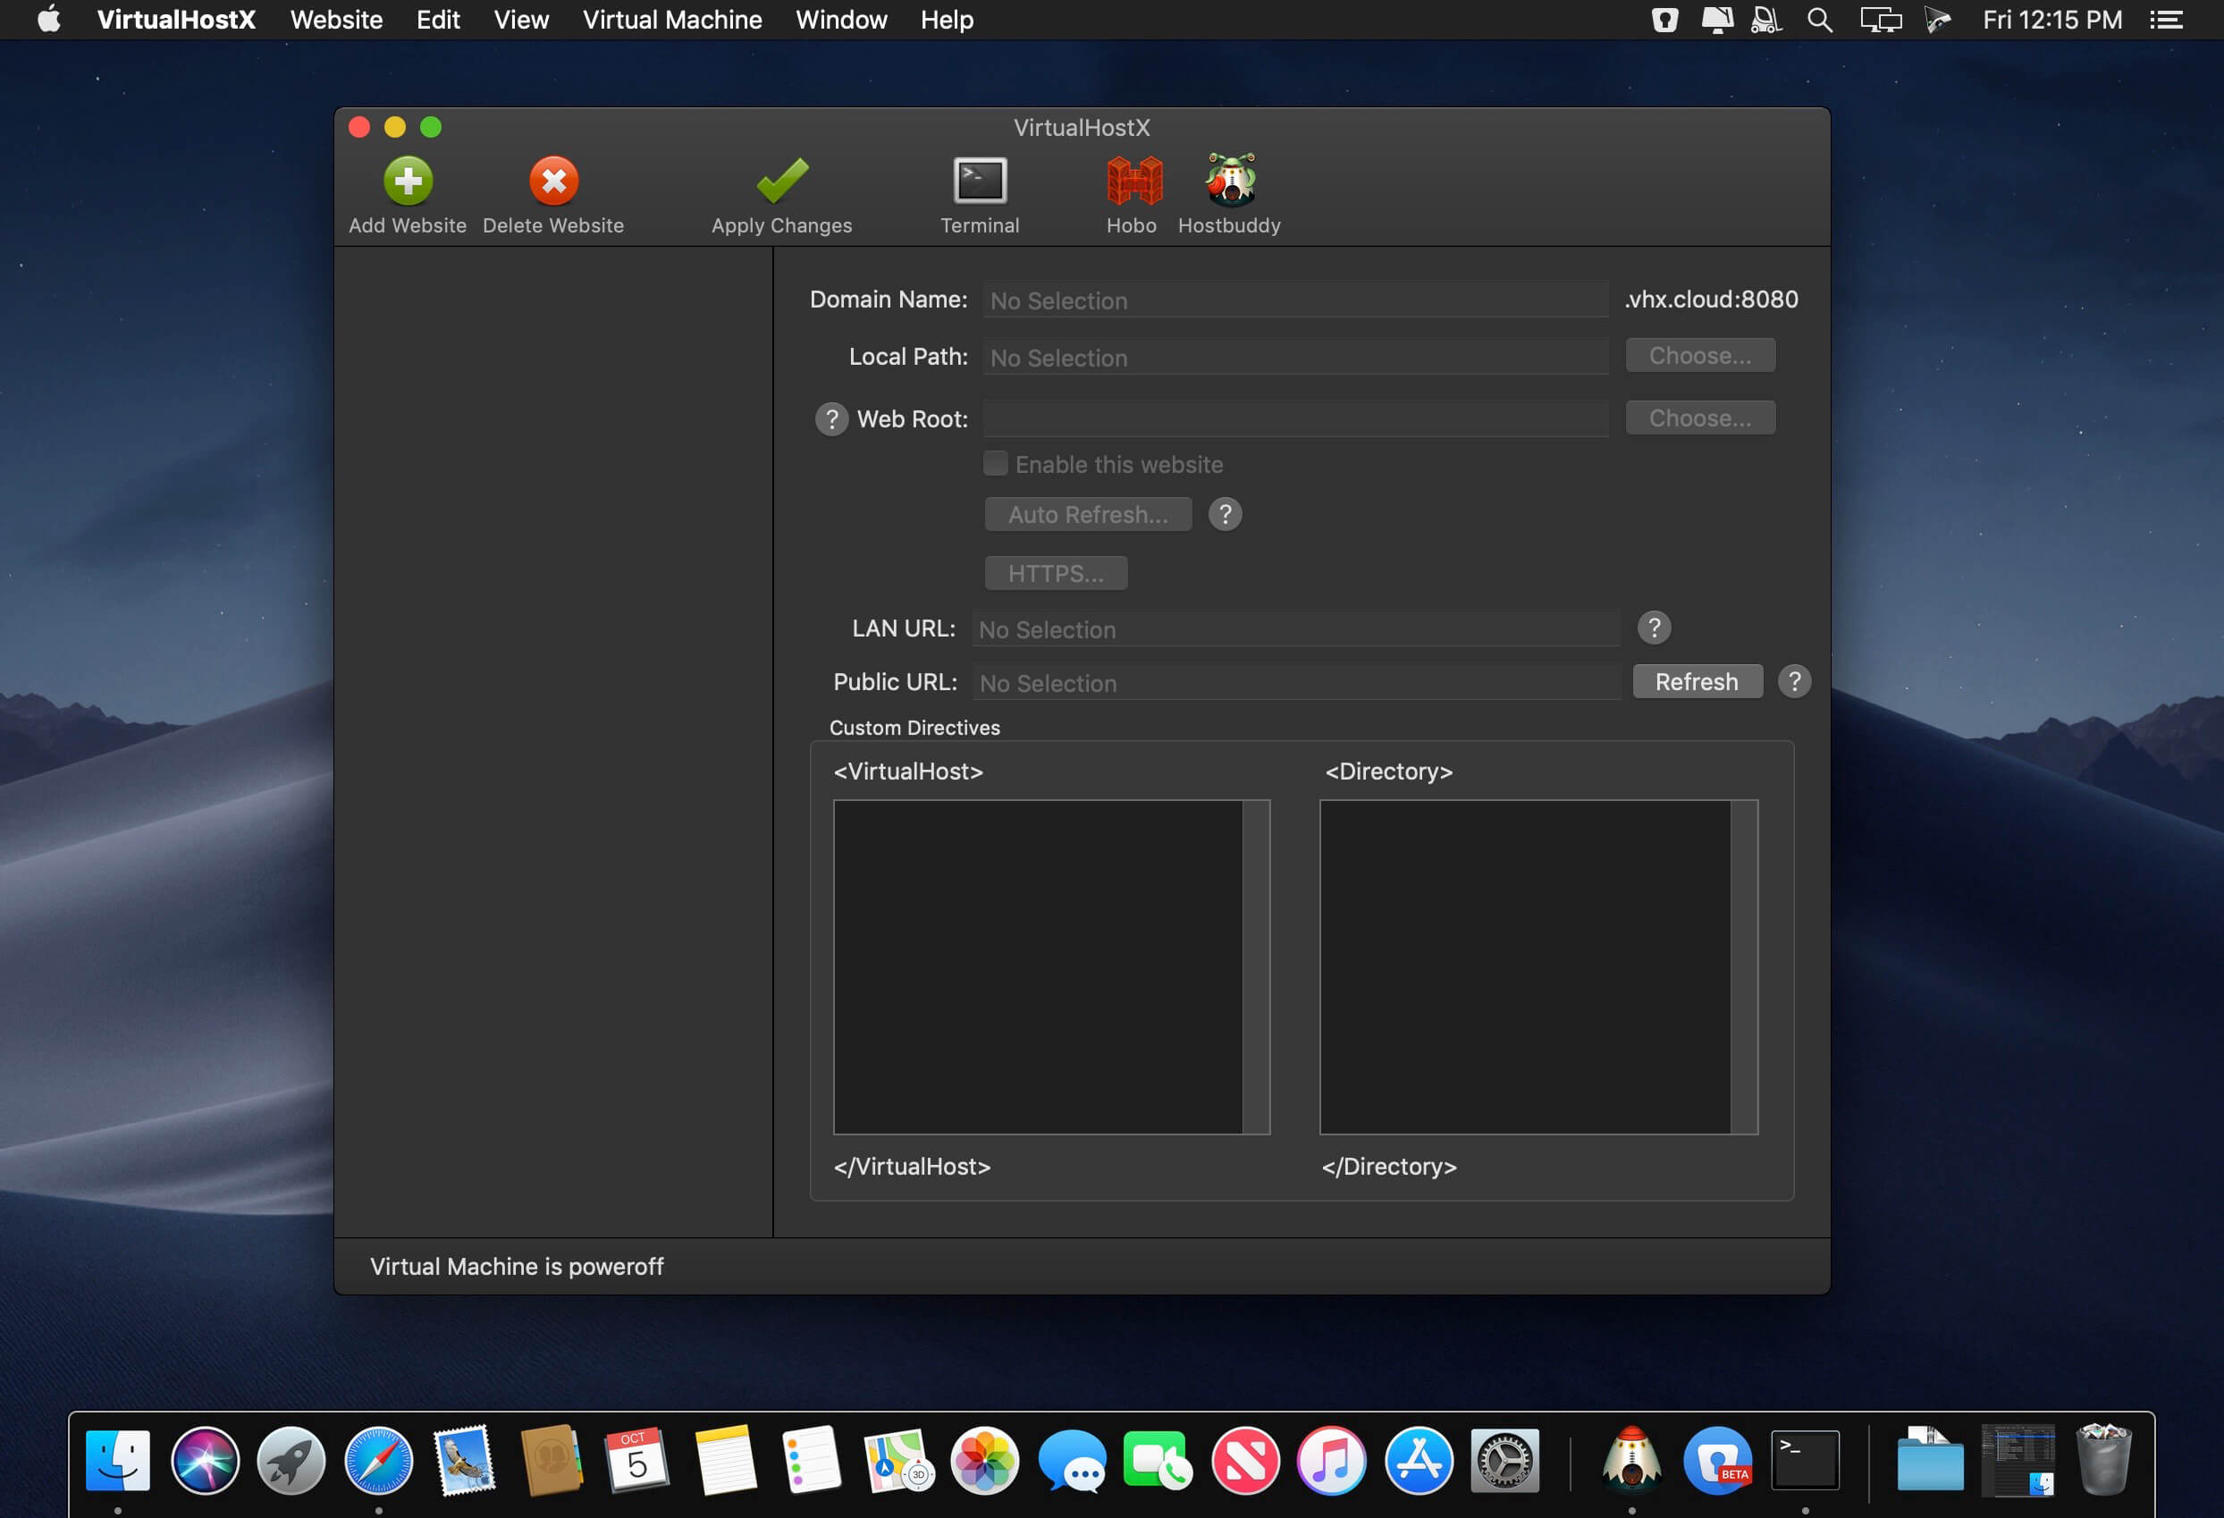This screenshot has width=2224, height=1518.
Task: Click the Web Root help question mark
Action: (x=830, y=419)
